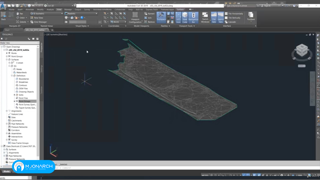Select Point Files under Definition
This screenshot has height=180, width=320.
coord(23,98)
